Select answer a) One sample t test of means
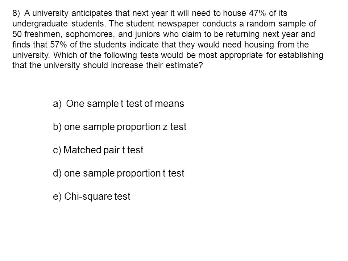 (119, 104)
